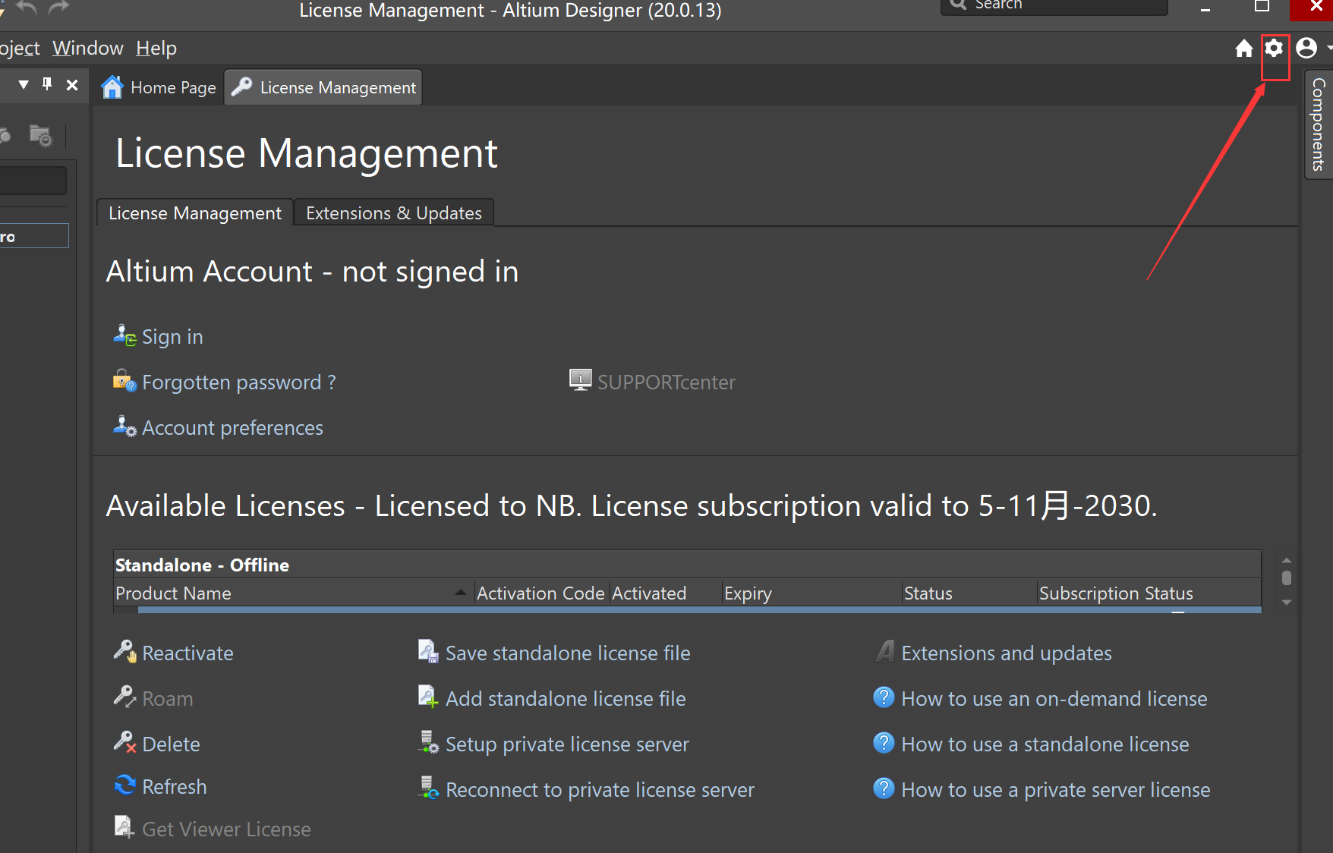1333x853 pixels.
Task: Click the license list scrollbar thumb
Action: pyautogui.click(x=1286, y=578)
